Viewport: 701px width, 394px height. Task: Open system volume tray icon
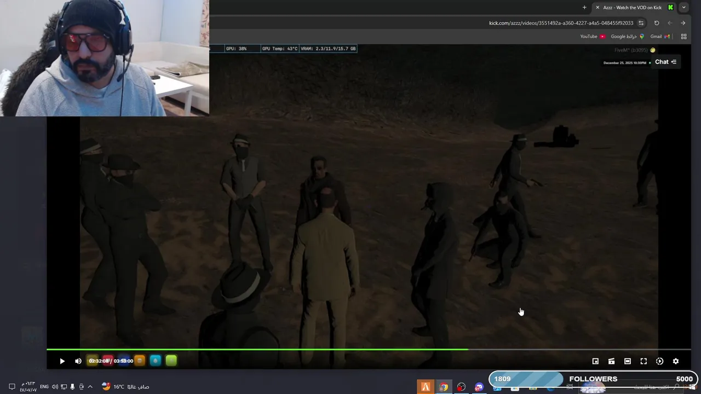tap(55, 387)
